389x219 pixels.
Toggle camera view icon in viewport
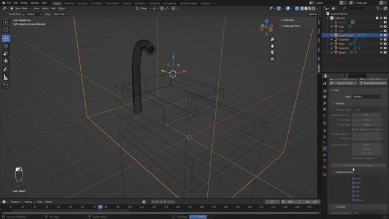click(272, 52)
